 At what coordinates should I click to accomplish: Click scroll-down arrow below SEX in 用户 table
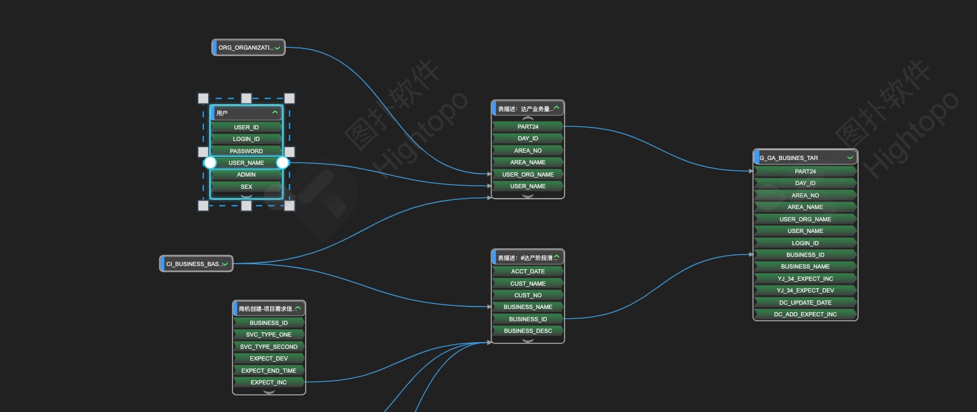(x=246, y=196)
